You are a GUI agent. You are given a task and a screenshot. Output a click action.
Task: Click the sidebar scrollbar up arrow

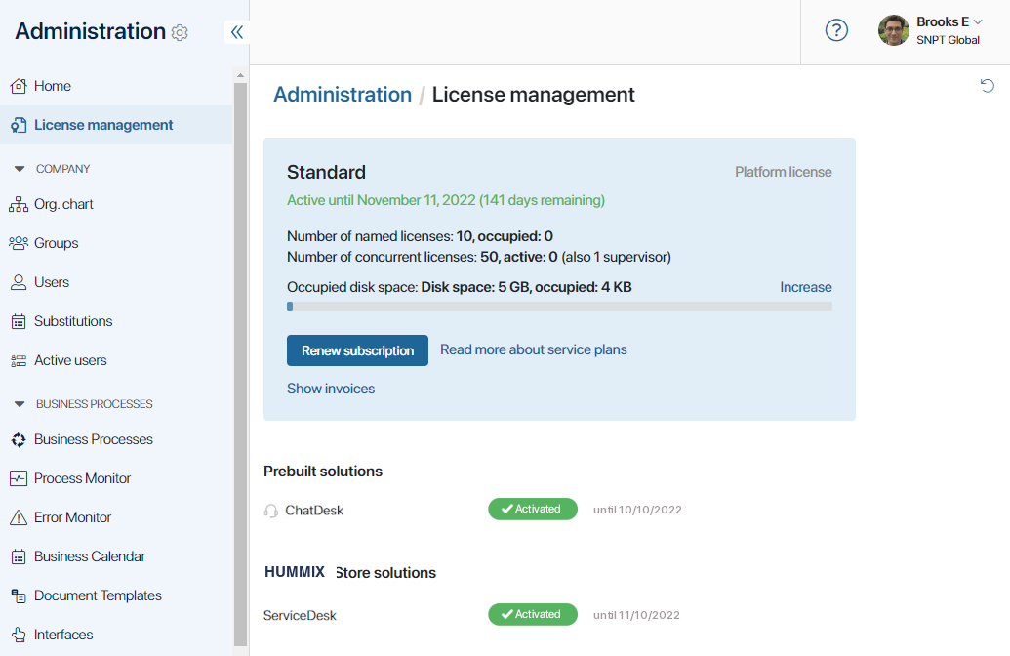click(240, 75)
